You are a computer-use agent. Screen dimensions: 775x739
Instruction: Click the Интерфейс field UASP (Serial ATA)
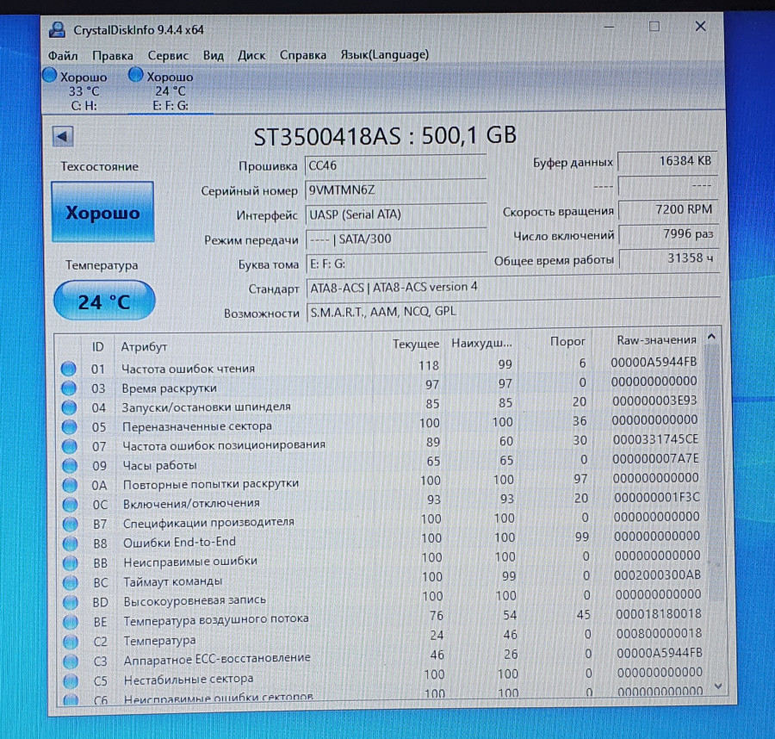(x=396, y=215)
